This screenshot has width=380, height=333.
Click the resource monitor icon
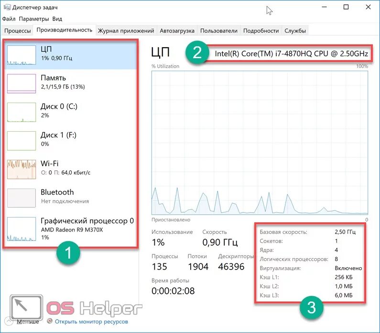click(50, 321)
